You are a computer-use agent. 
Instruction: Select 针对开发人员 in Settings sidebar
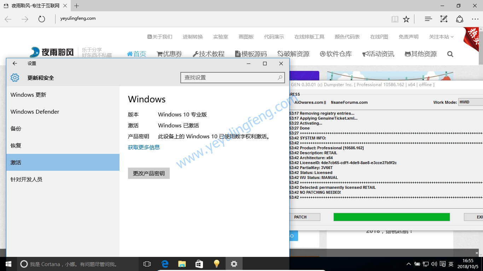63,179
